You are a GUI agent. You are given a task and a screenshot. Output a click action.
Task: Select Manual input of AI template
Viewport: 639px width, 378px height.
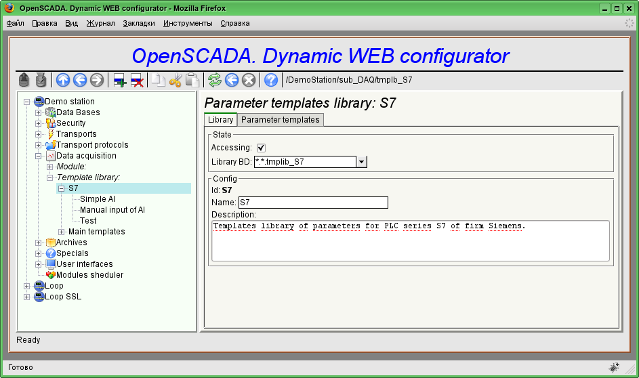tap(112, 210)
